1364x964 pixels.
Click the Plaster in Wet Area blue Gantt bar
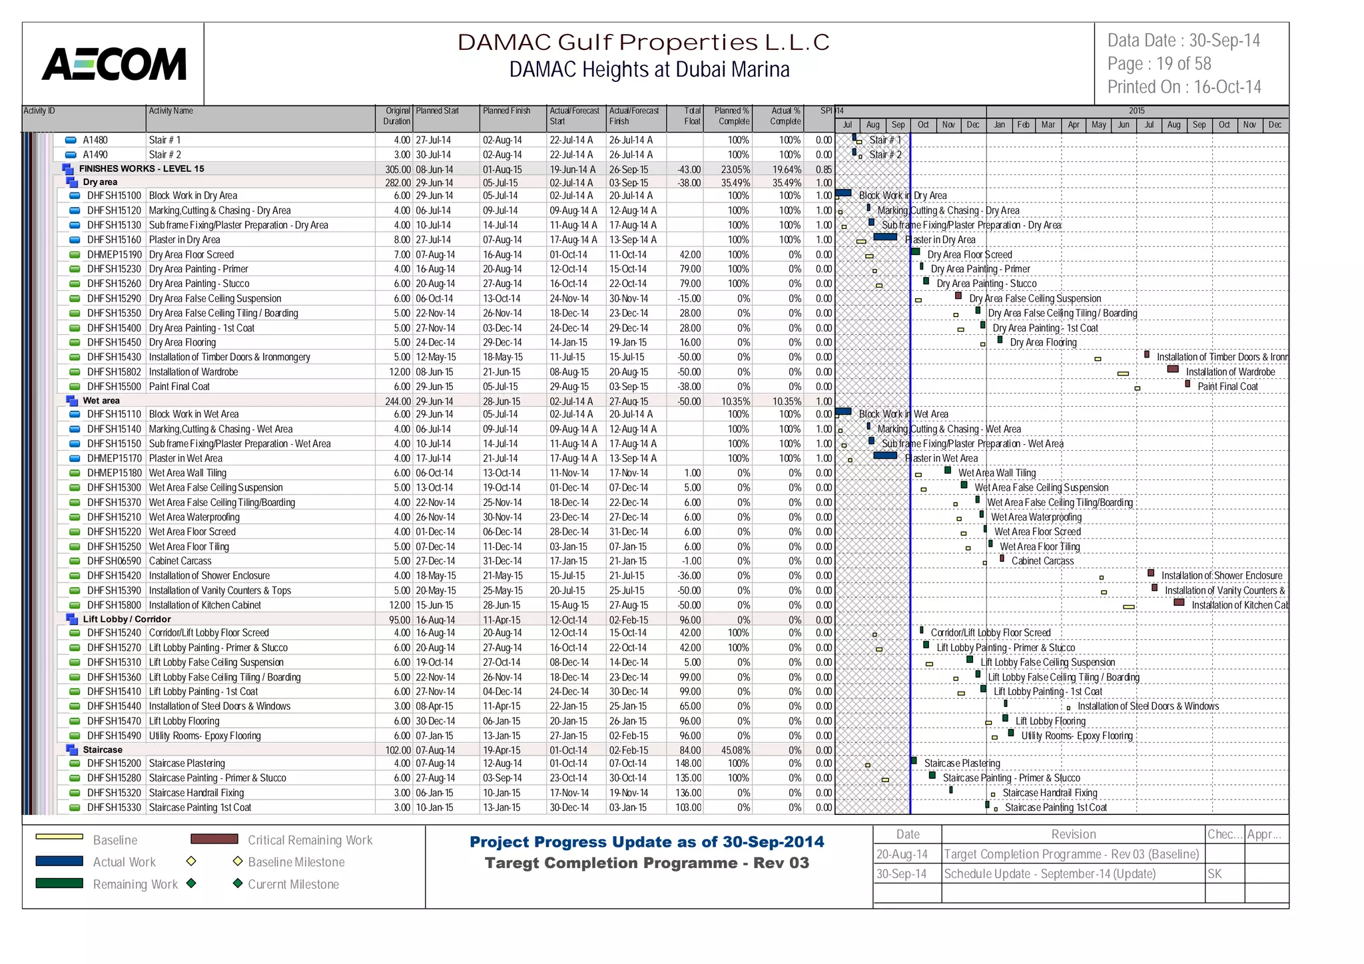885,455
